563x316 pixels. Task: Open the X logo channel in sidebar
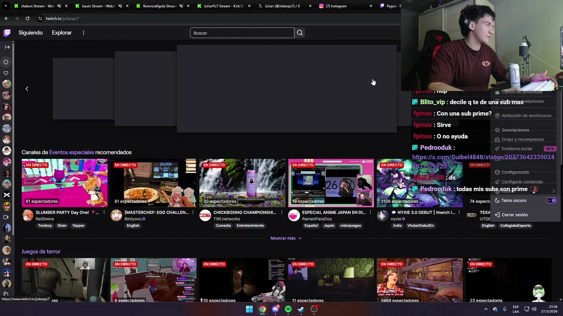pyautogui.click(x=7, y=195)
